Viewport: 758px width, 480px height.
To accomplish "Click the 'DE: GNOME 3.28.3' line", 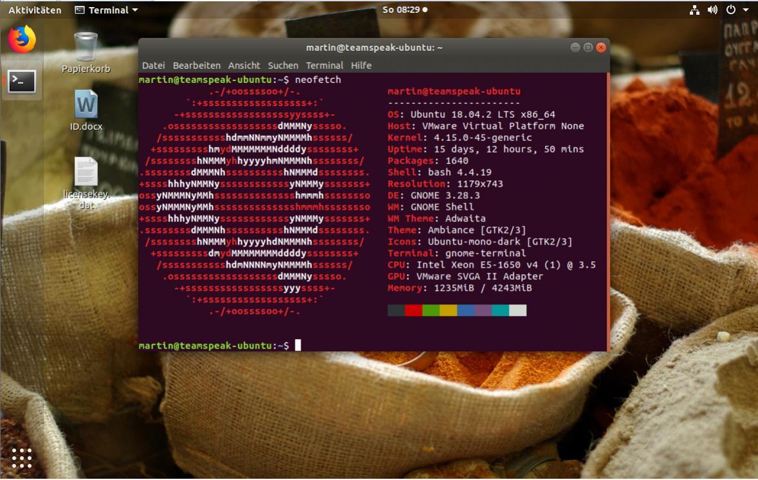I will [x=434, y=196].
